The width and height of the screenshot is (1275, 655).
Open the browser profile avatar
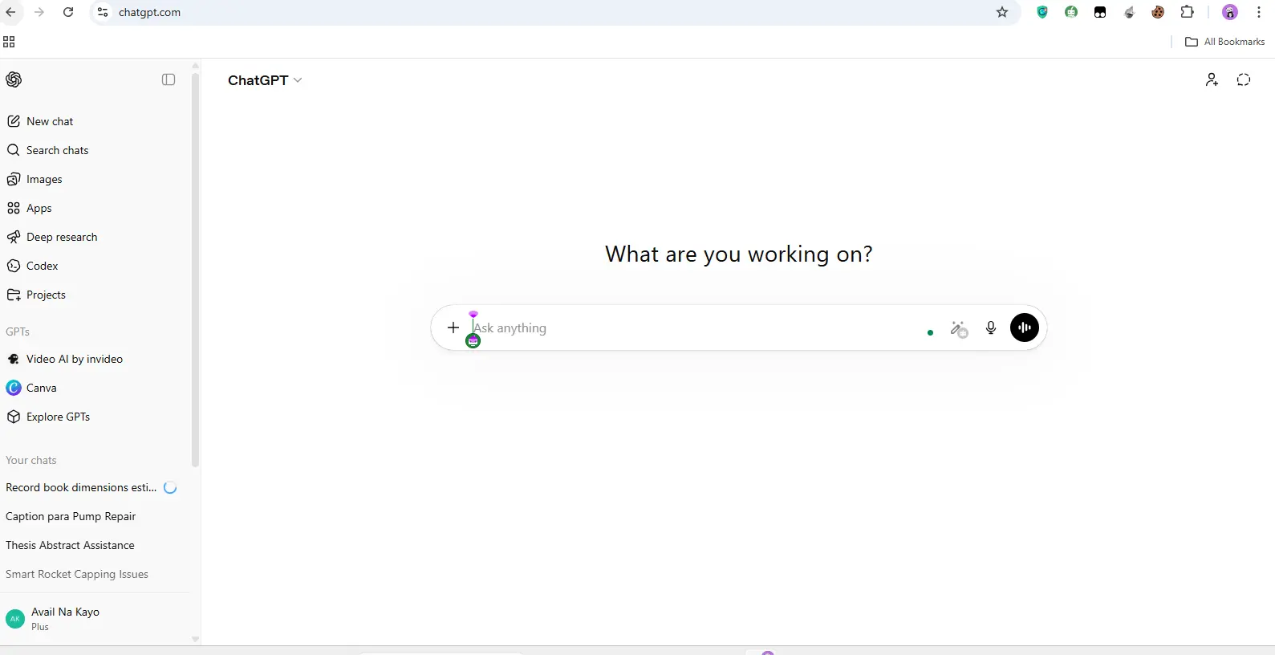1230,12
